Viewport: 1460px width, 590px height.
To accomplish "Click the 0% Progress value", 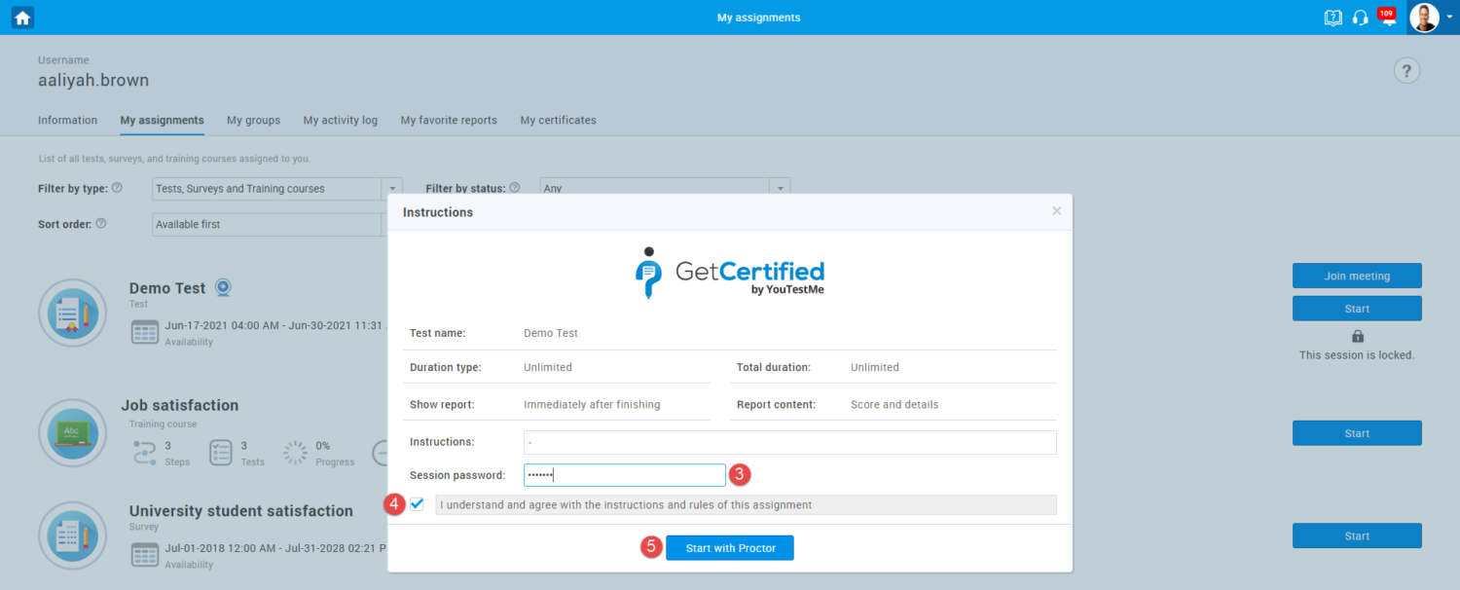I will 323,446.
